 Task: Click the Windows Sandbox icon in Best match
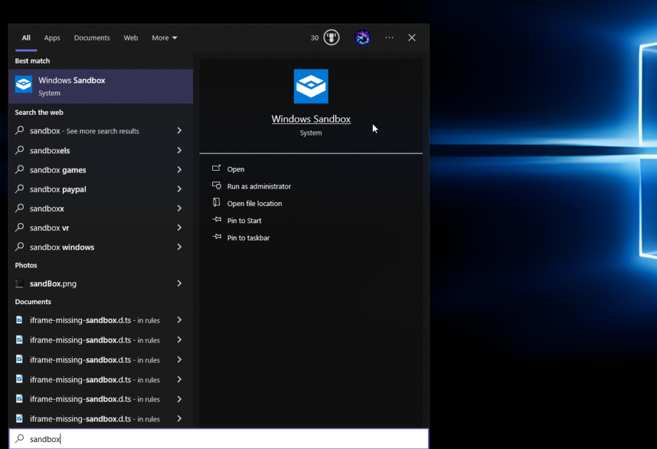click(24, 85)
